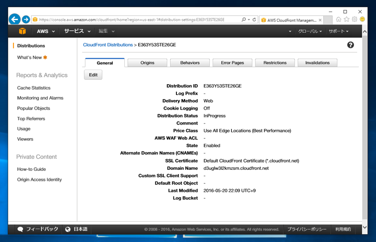Screen dimensions: 376x242
Task: Open the How-to Guide link
Action: 31,169
